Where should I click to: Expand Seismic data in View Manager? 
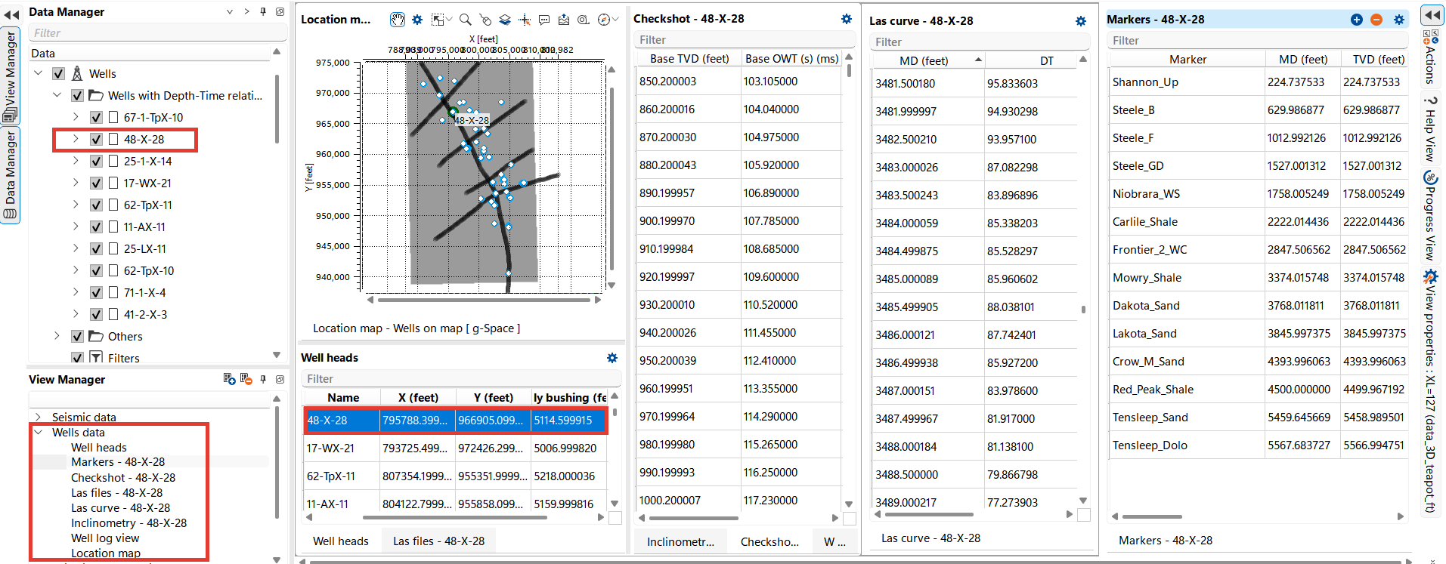(x=38, y=417)
